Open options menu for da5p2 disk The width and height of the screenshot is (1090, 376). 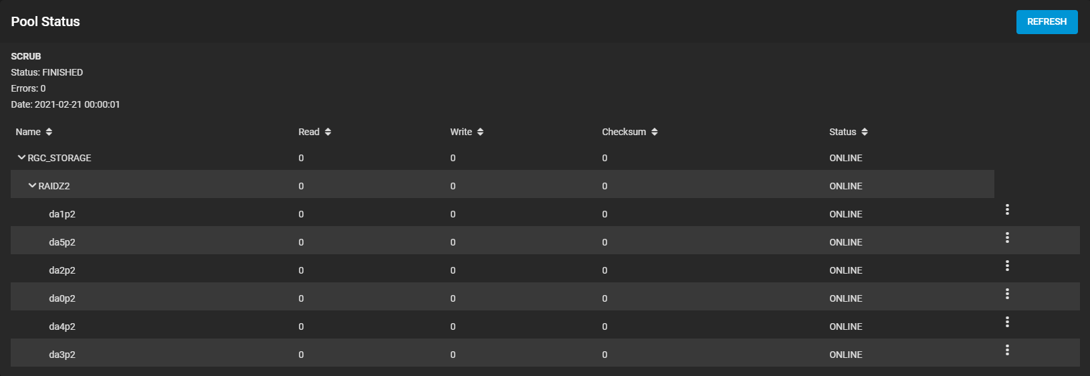[1007, 238]
